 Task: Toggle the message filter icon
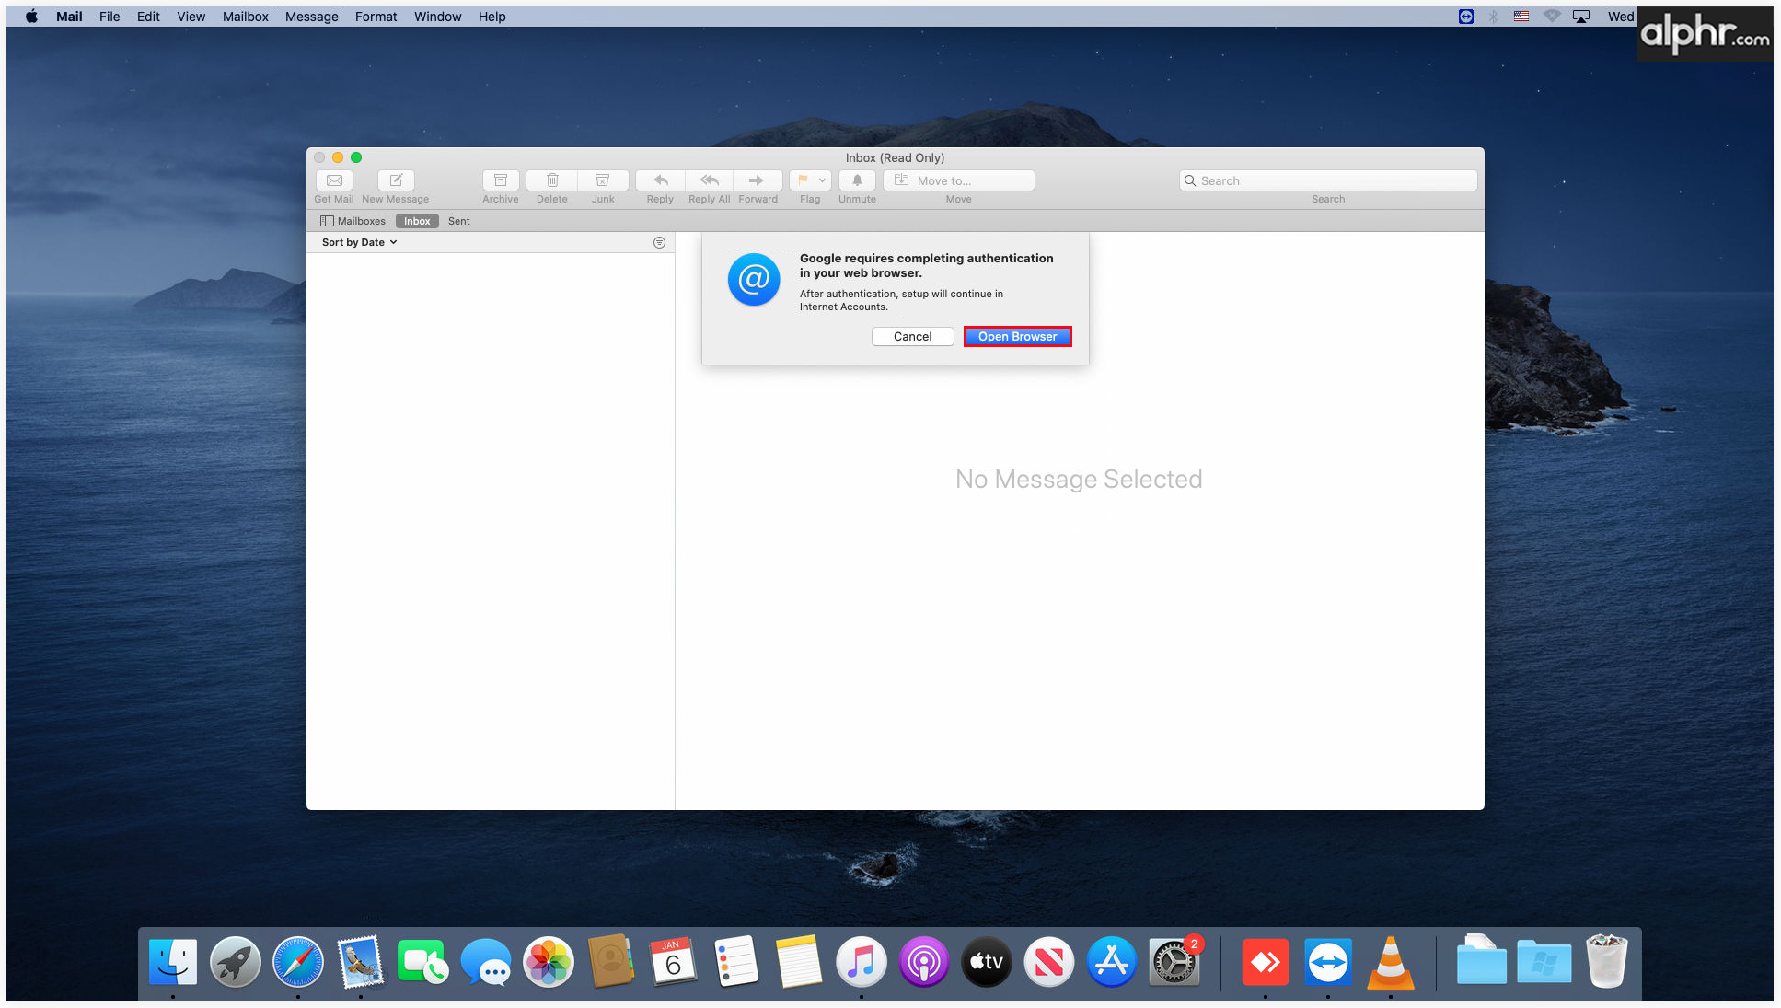coord(659,242)
